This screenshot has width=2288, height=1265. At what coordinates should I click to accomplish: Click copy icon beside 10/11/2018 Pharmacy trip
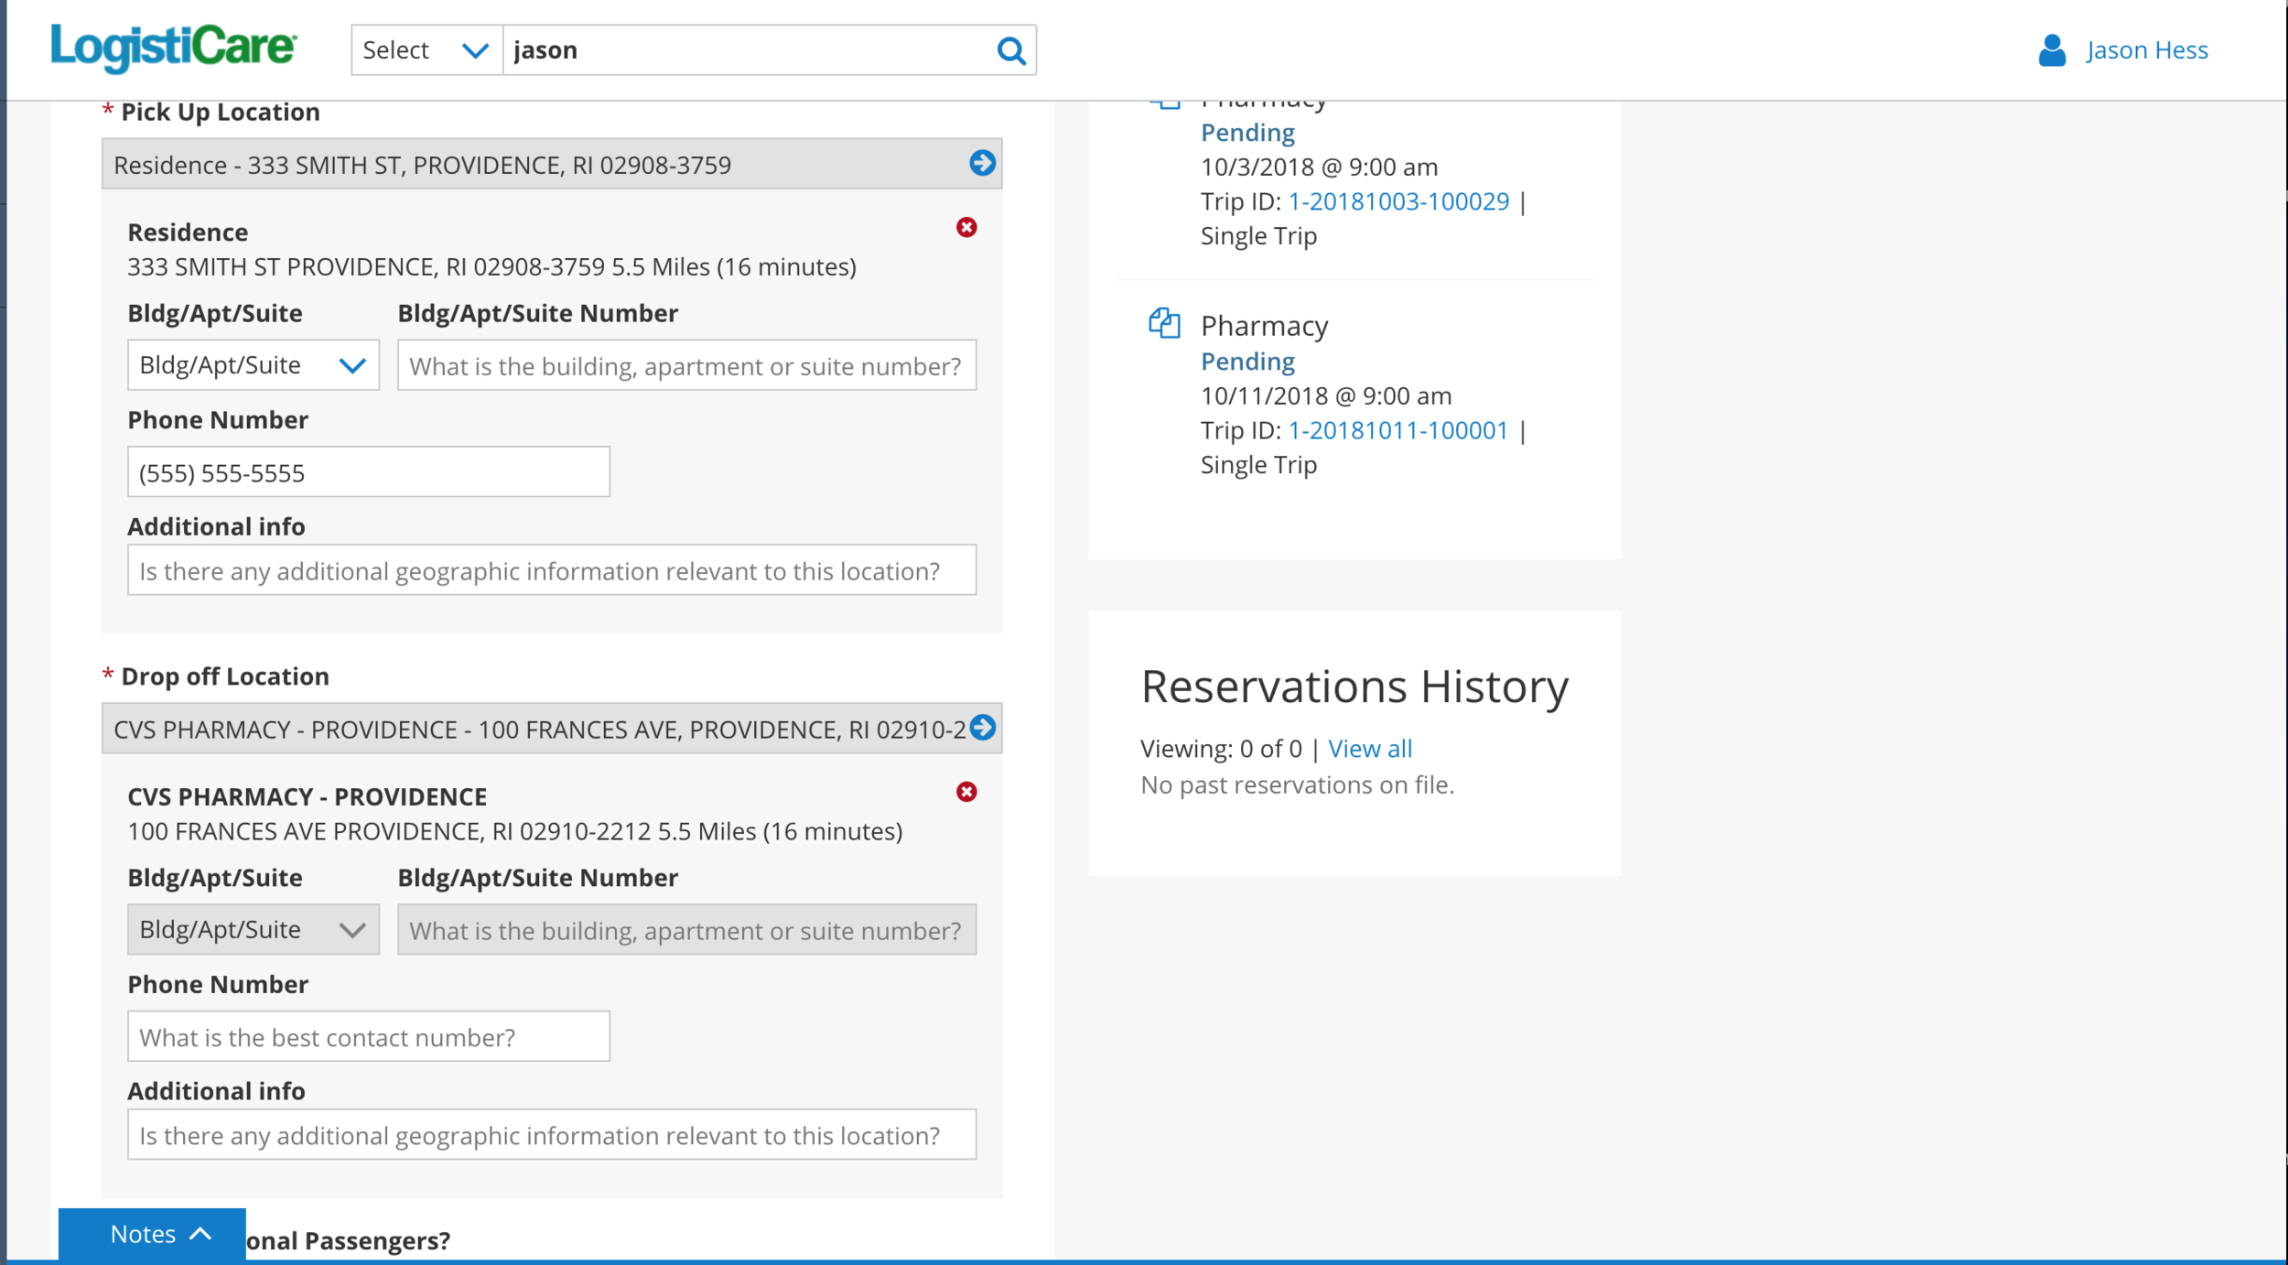(x=1164, y=323)
